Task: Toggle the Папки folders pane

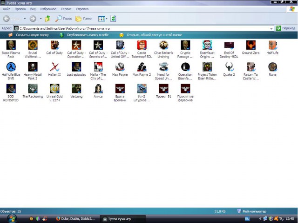Action: point(84,19)
